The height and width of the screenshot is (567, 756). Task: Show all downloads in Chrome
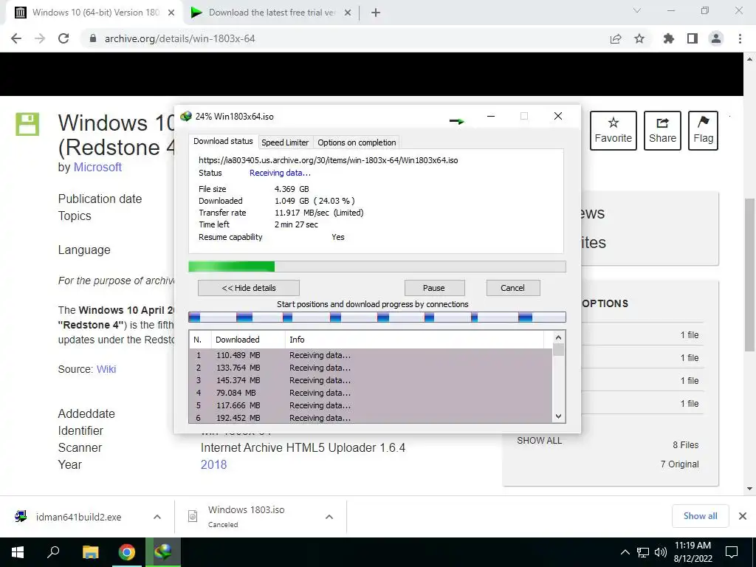(x=700, y=516)
